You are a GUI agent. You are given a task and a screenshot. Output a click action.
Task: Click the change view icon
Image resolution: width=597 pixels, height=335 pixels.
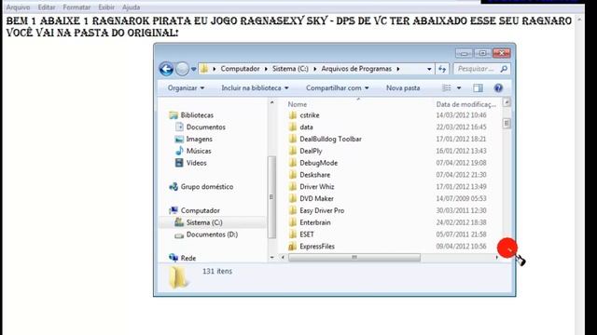(x=447, y=87)
